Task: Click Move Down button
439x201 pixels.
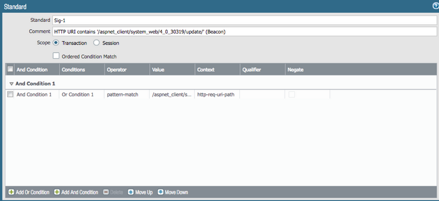Action: click(x=173, y=192)
